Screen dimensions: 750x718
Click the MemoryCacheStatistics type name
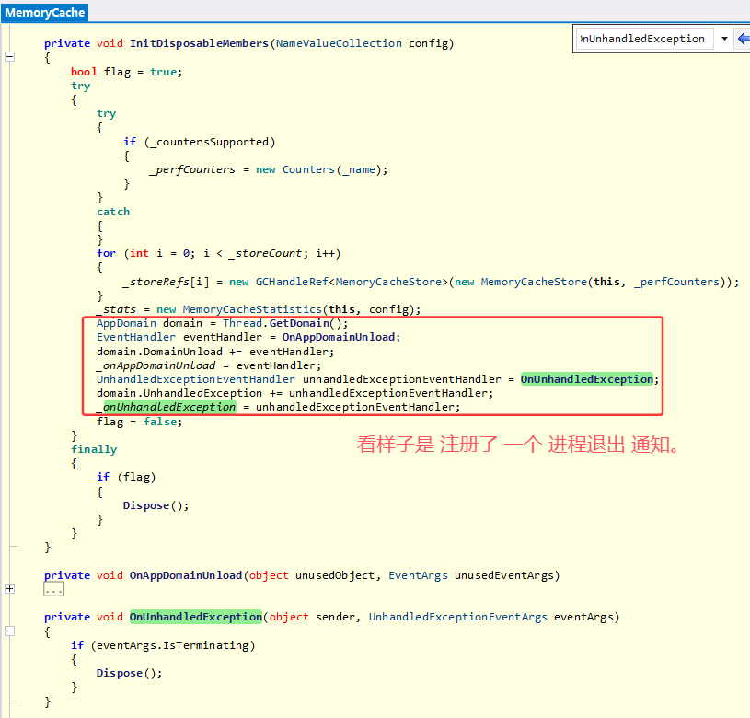[x=252, y=309]
